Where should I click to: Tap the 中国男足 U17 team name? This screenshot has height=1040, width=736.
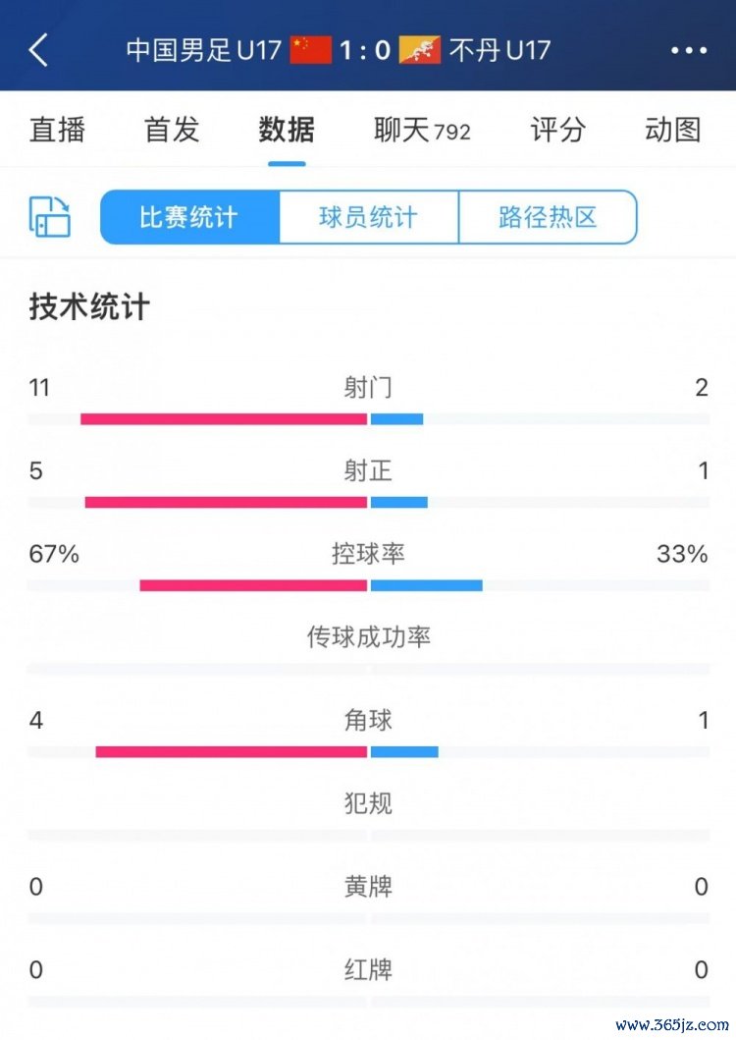204,50
